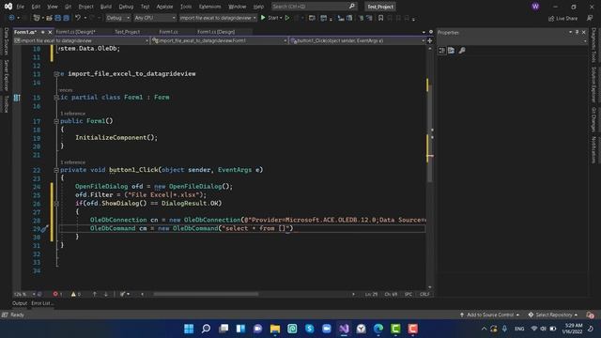Image resolution: width=601 pixels, height=338 pixels.
Task: Click the Visual Studio logo icon
Action: (x=8, y=7)
